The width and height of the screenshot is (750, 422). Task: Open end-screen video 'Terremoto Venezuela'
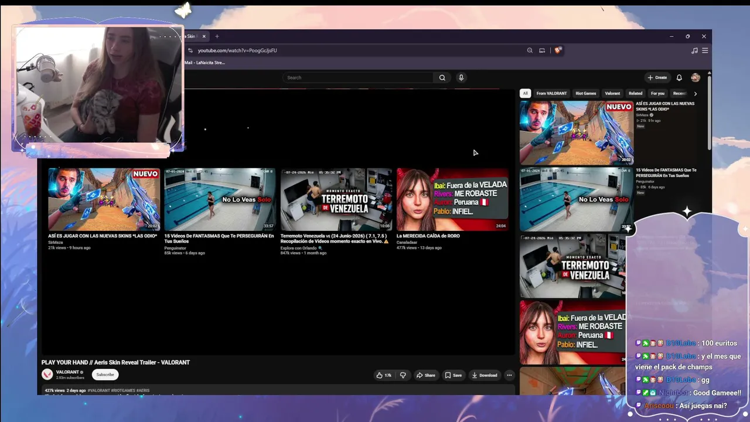(336, 199)
